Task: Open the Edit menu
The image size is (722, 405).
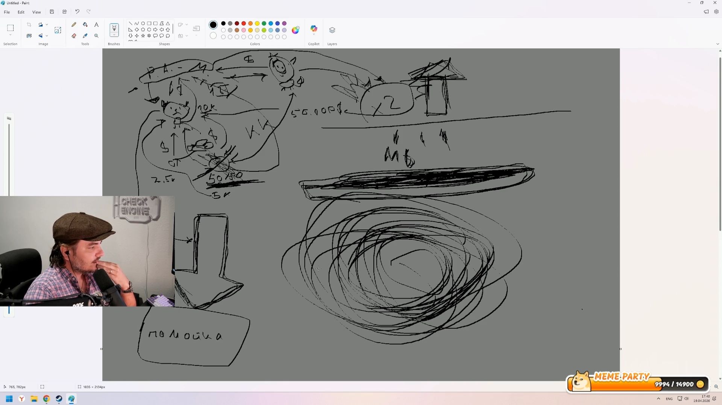Action: coord(21,12)
